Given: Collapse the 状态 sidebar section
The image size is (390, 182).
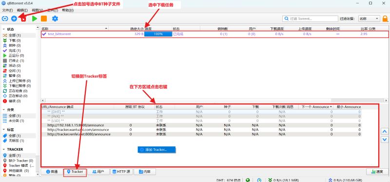Looking at the screenshot, I should (x=4, y=29).
